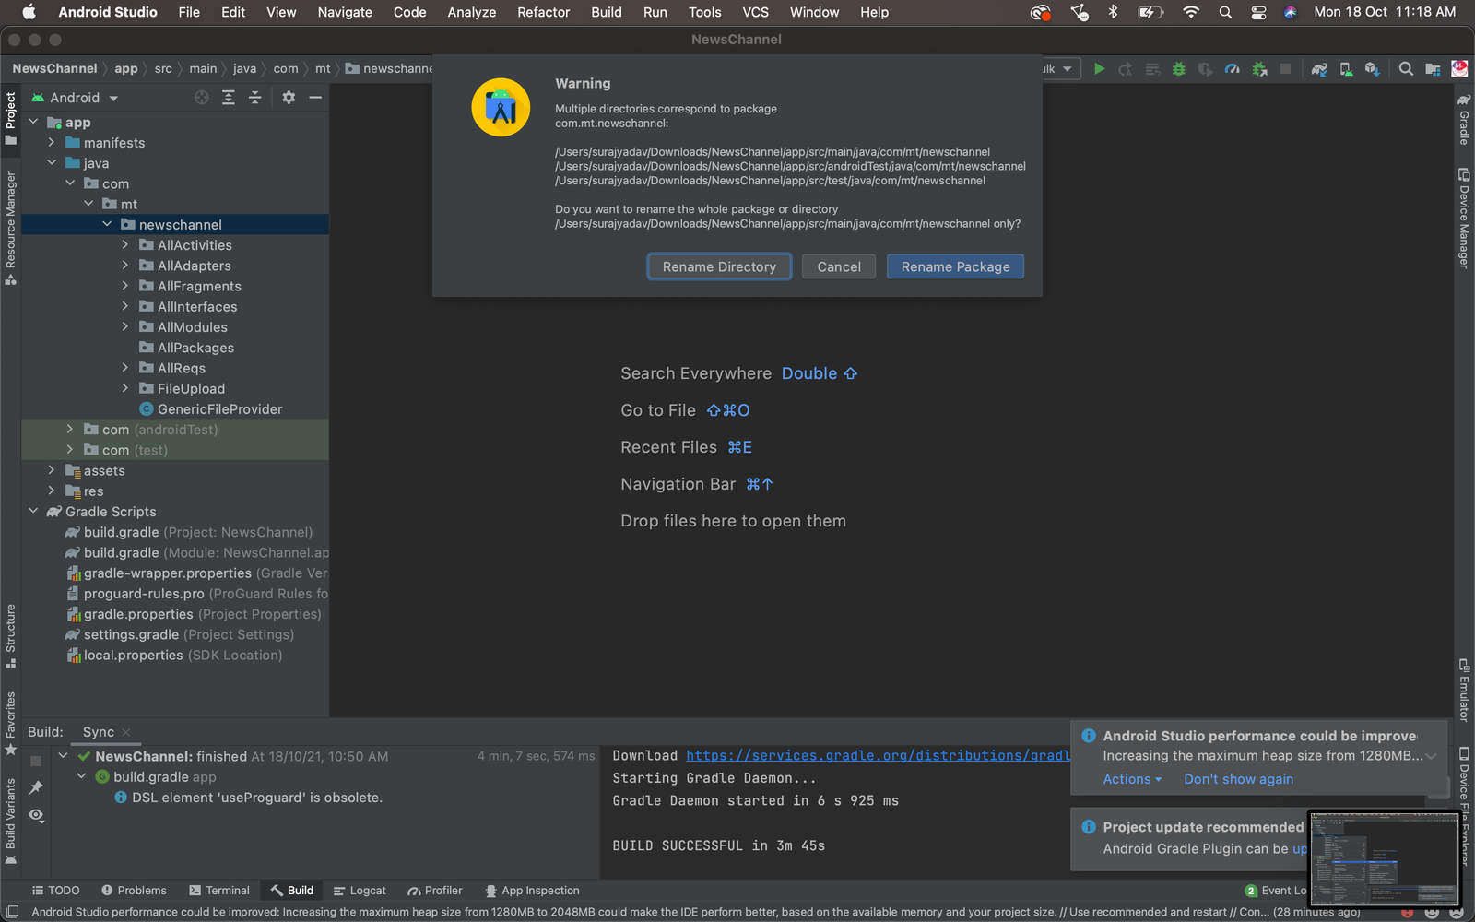
Task: Open build.gradle (Project: NewsChannel) file
Action: [x=188, y=532]
